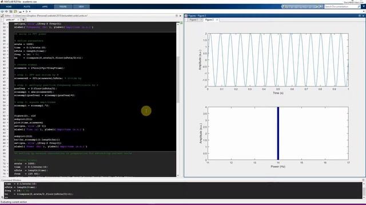The height and width of the screenshot is (205, 366).
Task: Select the Figure 2 tab
Action: point(209,20)
